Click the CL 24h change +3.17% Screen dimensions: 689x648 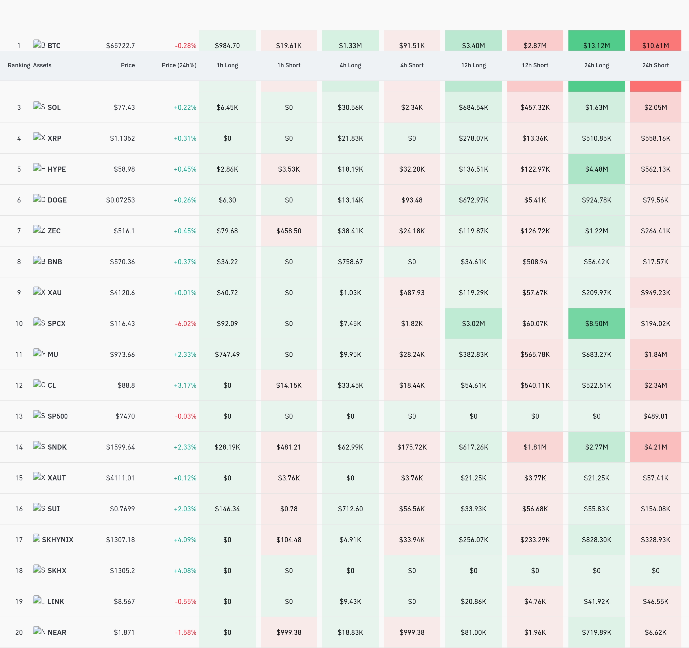[185, 385]
